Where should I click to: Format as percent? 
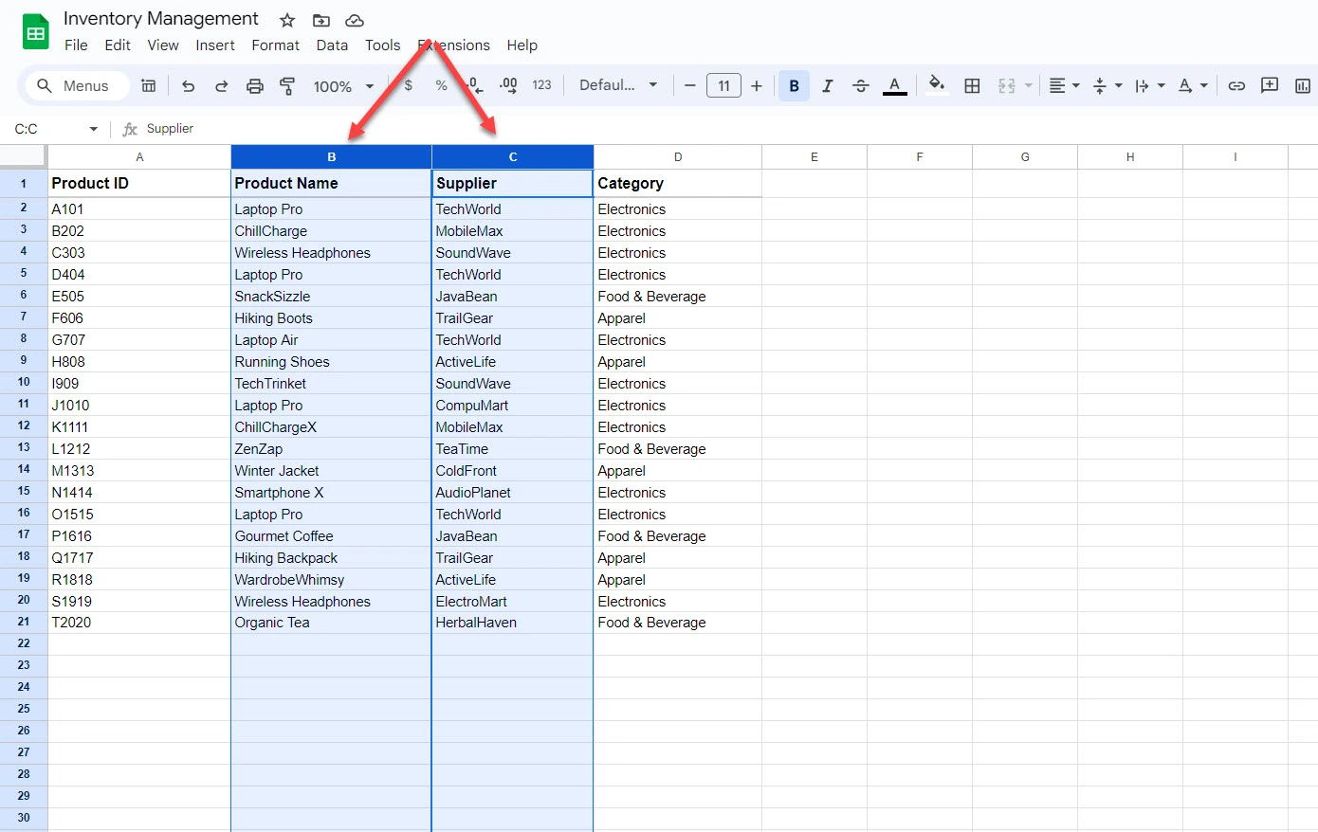[x=441, y=86]
